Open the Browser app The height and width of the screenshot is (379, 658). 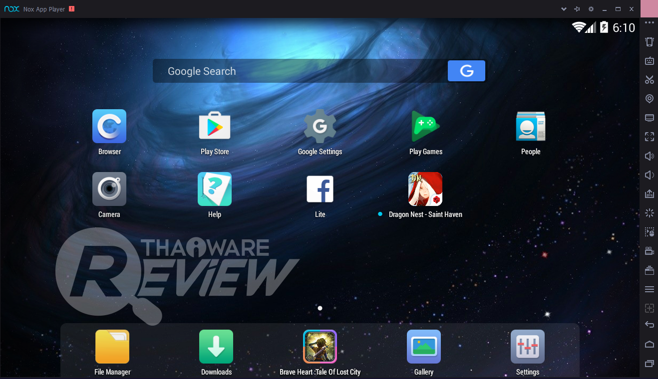[x=109, y=126]
